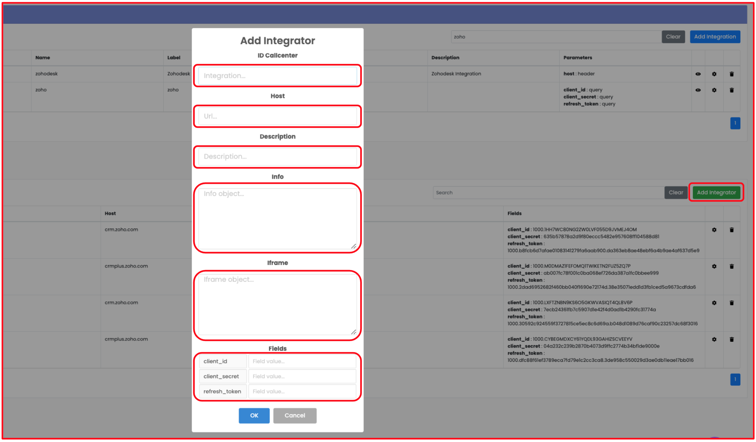The height and width of the screenshot is (442, 756).
Task: Trash the first crmplus.zoho.com integrator
Action: [731, 267]
